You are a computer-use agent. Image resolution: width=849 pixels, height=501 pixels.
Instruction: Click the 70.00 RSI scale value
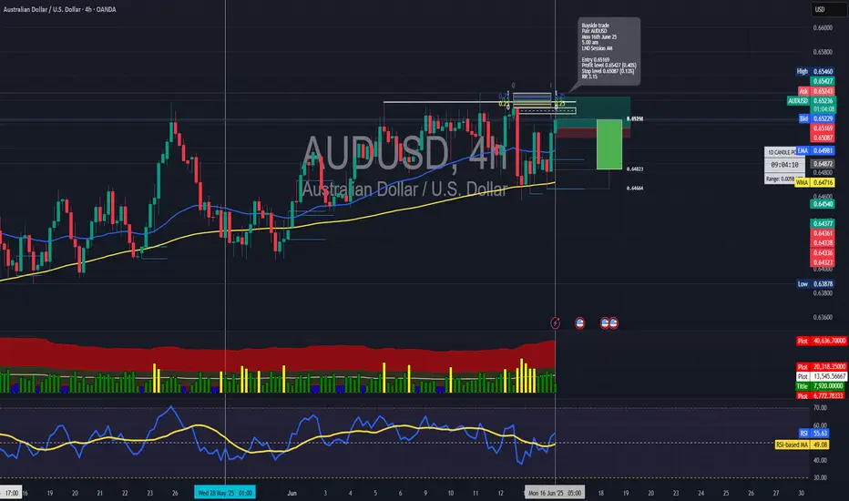coord(820,408)
